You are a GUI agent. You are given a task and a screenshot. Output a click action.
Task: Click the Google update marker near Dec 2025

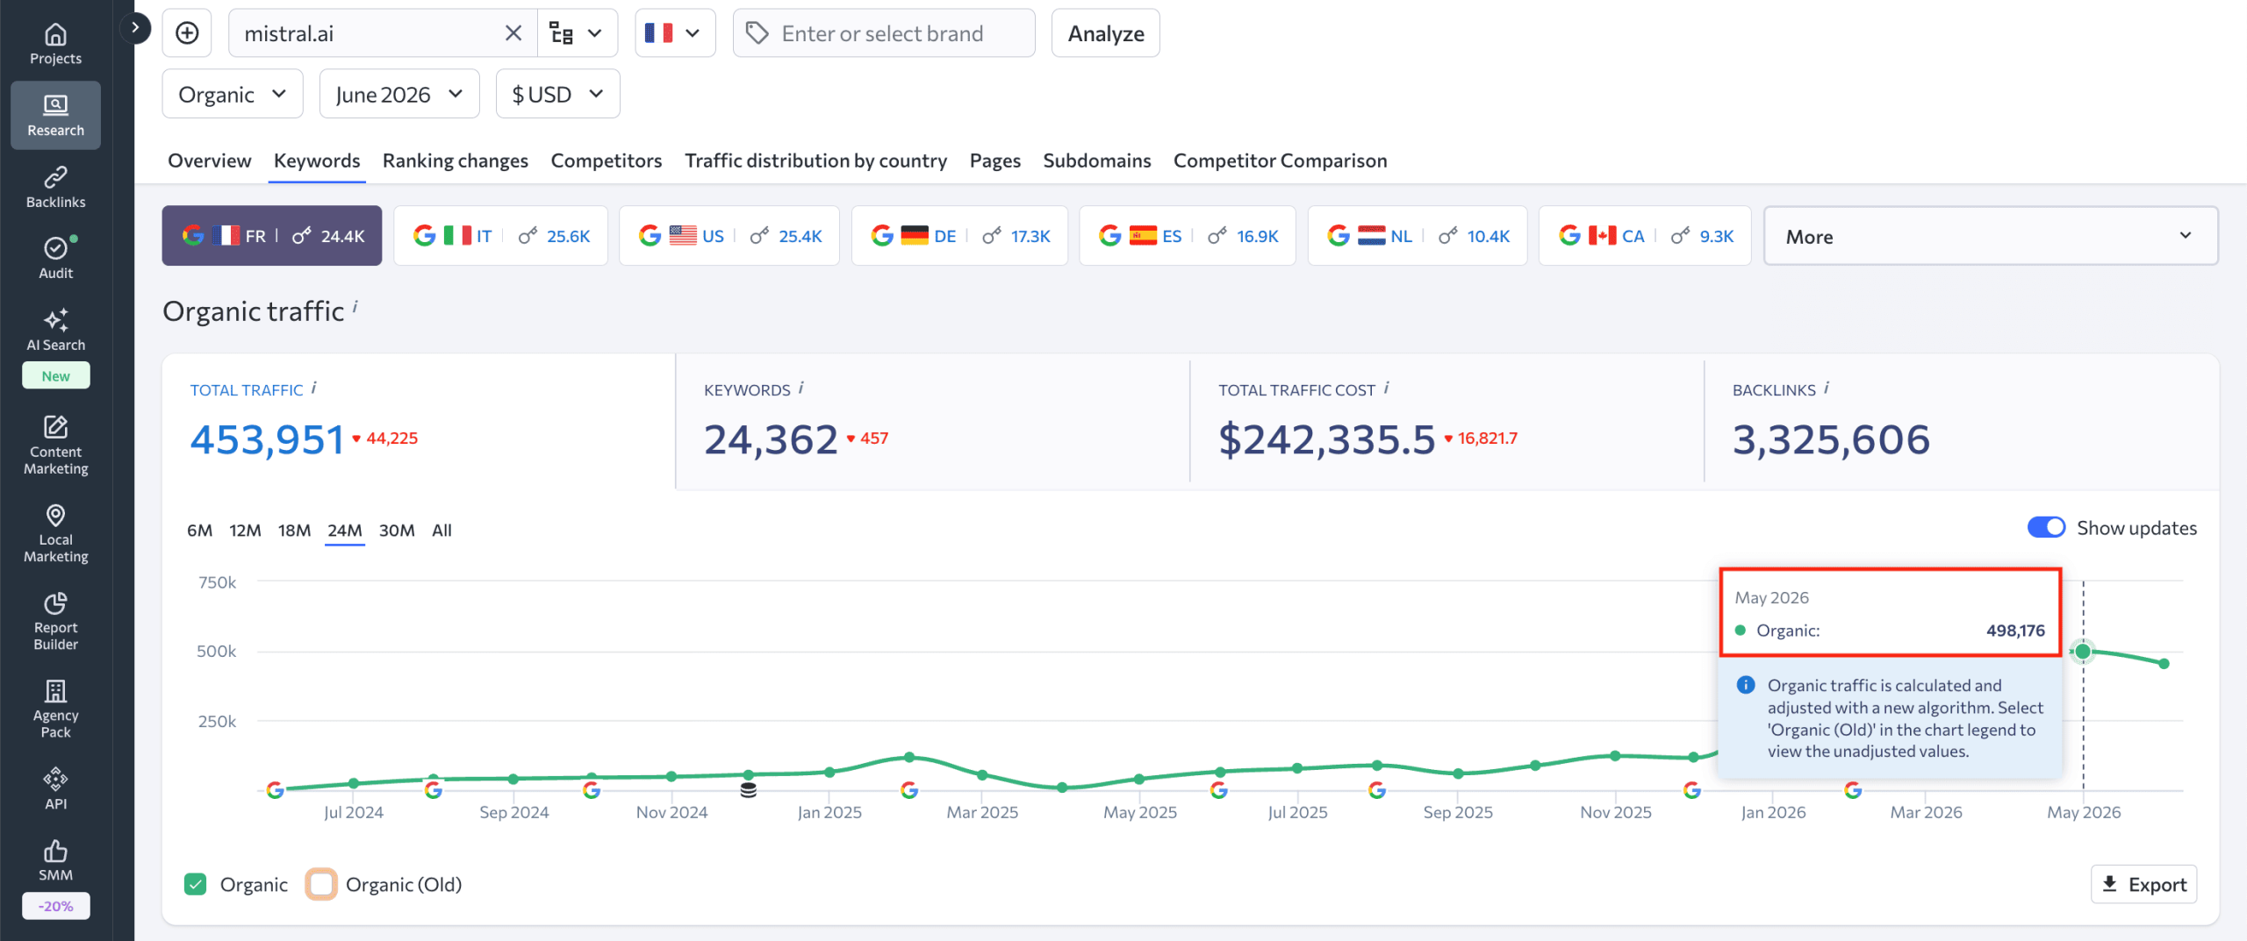pos(1692,790)
